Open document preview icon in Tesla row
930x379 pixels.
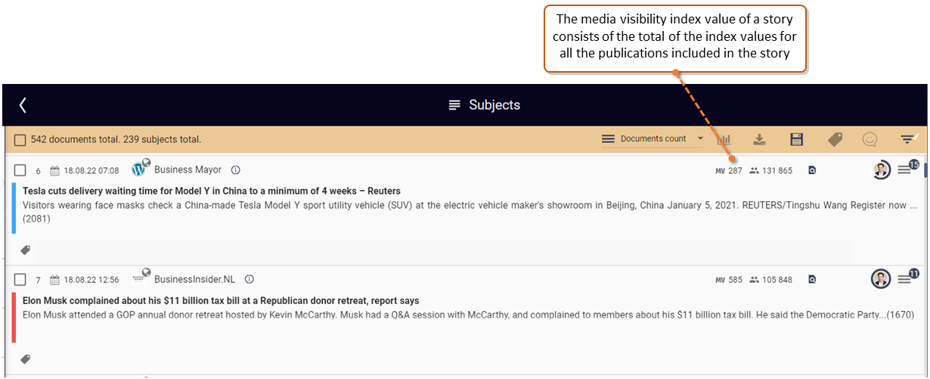pos(812,171)
